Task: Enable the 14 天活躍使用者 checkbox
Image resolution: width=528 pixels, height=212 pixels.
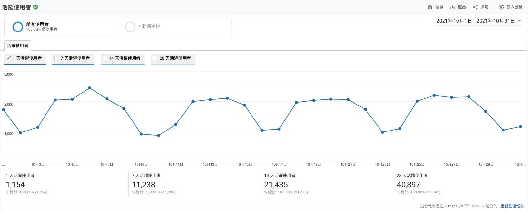Action: pos(105,58)
